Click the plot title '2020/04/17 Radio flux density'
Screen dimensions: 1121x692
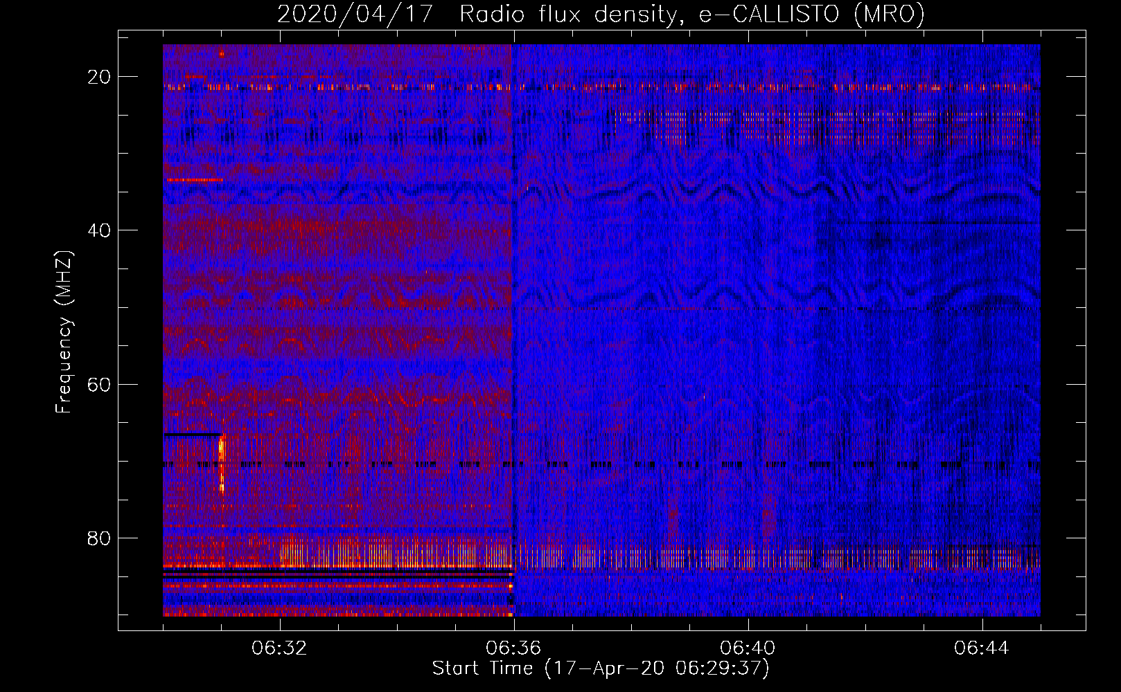point(601,15)
